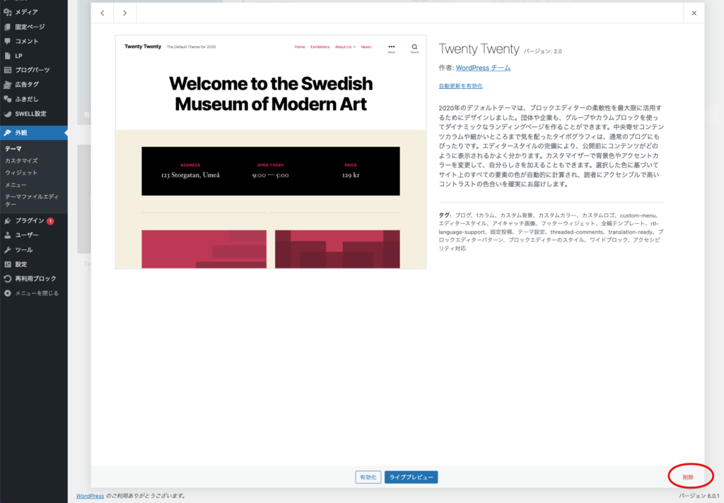This screenshot has width=724, height=503.
Task: Click the ブログパーツ icon in sidebar
Action: point(7,70)
